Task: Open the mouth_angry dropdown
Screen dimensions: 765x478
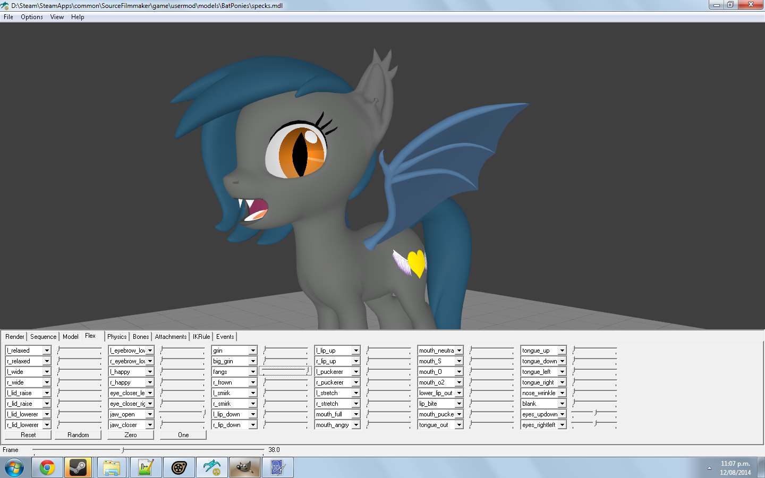Action: tap(356, 425)
